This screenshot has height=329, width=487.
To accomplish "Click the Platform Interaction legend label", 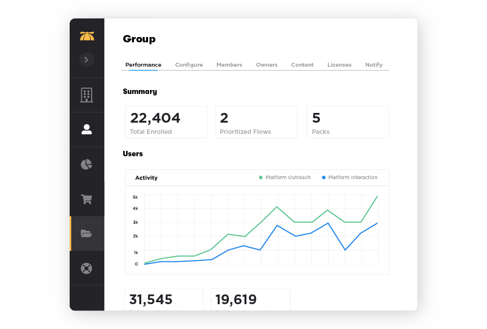I will (x=353, y=177).
